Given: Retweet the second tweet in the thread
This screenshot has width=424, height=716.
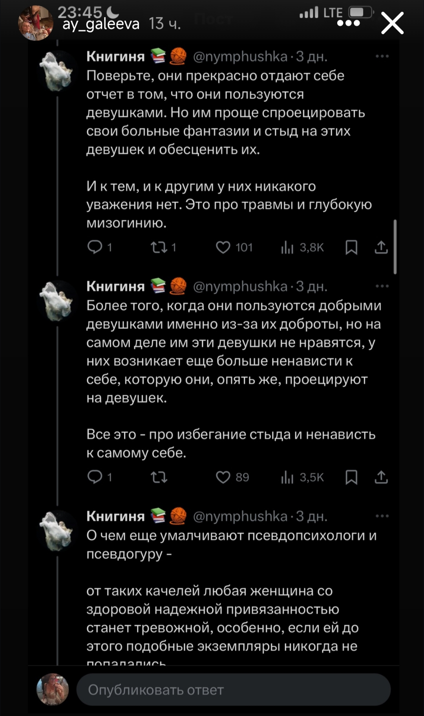Looking at the screenshot, I should (x=159, y=477).
